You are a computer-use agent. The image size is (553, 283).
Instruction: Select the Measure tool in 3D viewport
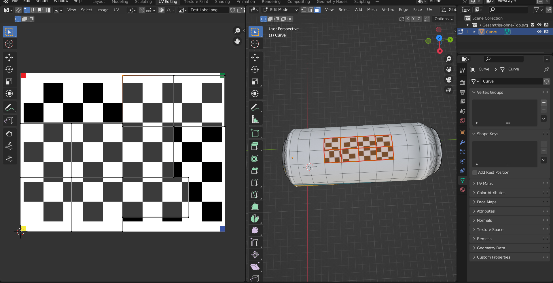pos(255,119)
